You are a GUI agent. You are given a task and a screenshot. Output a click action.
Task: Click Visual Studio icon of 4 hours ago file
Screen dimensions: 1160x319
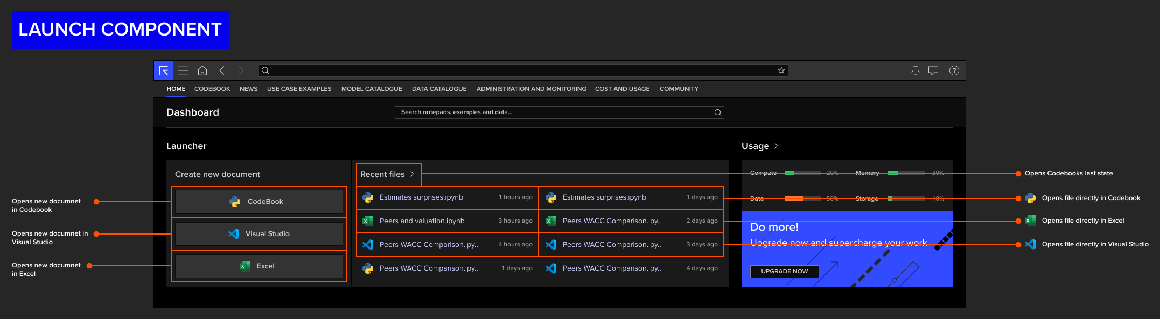pos(368,245)
